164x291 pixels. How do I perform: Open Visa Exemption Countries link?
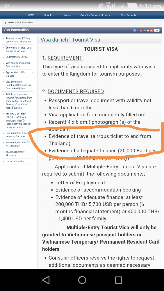point(18,85)
